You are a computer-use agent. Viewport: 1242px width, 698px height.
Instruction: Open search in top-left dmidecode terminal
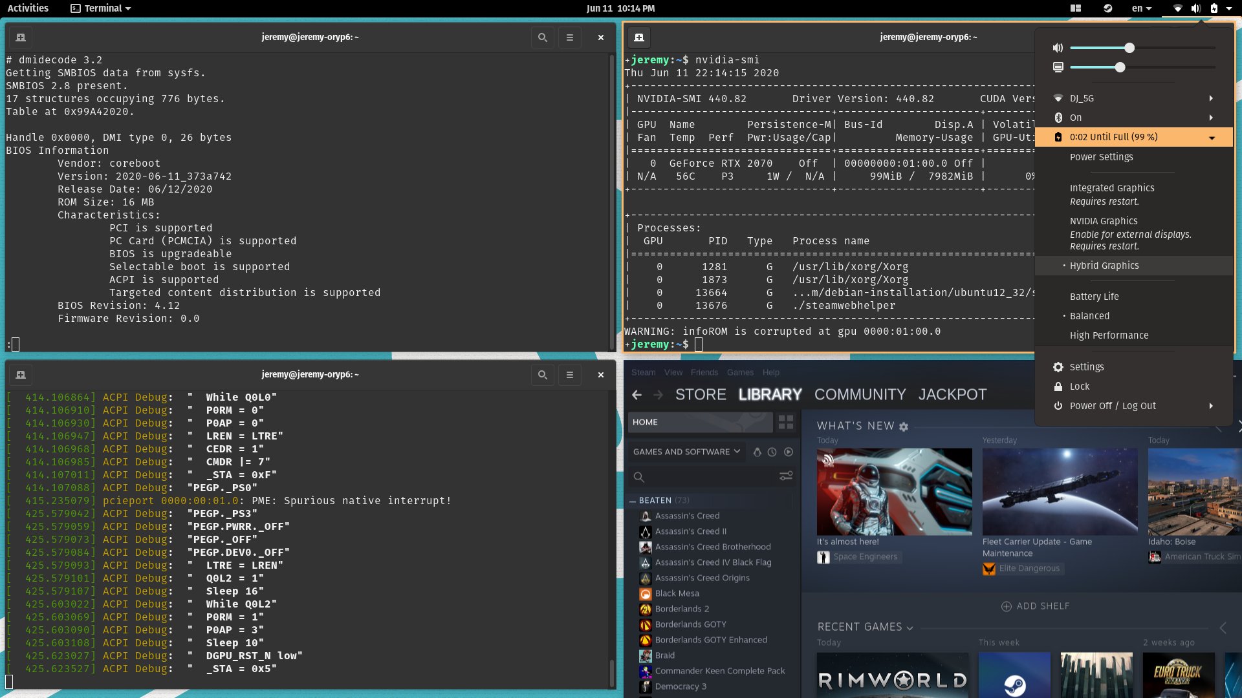tap(543, 37)
